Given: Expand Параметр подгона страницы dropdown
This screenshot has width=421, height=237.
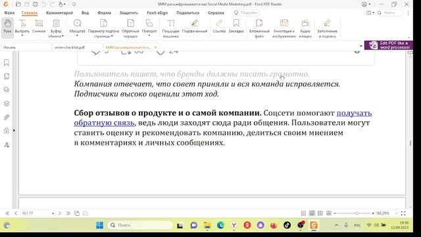Looking at the screenshot, I should pyautogui.click(x=112, y=36).
